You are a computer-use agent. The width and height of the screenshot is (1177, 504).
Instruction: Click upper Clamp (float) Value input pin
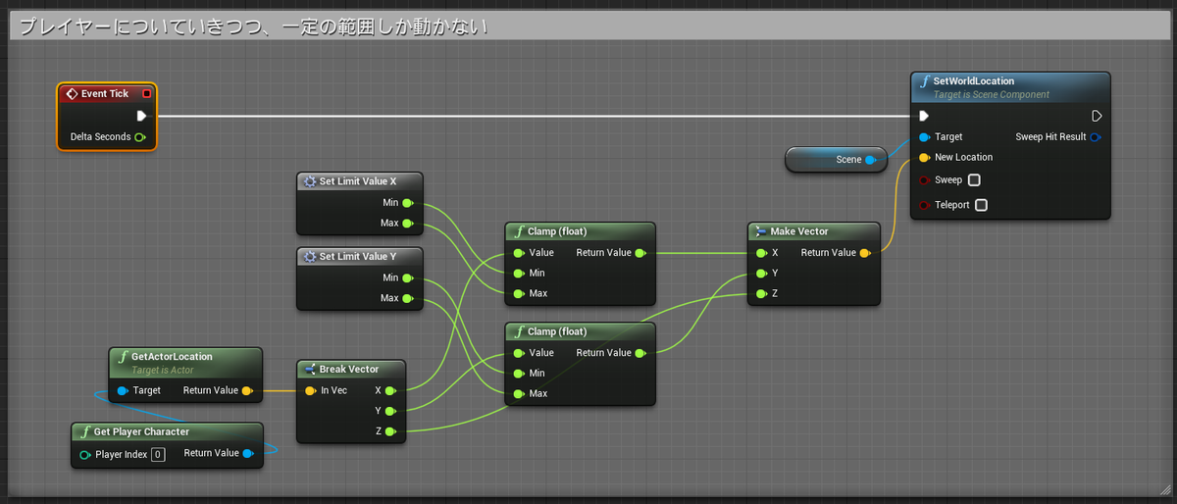[x=518, y=252]
